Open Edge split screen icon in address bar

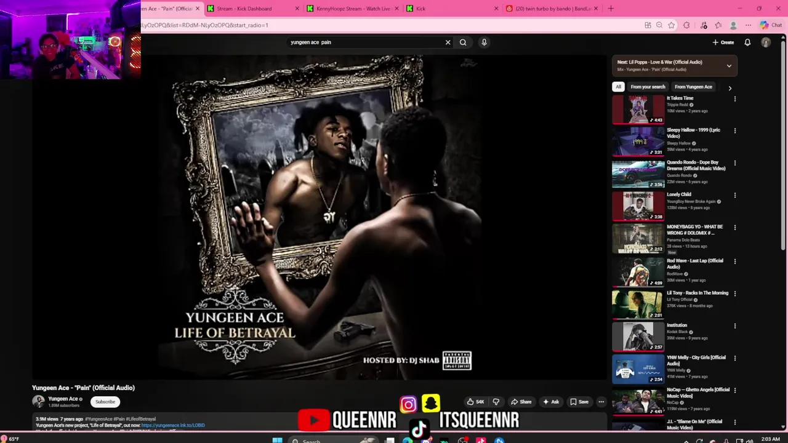tap(648, 25)
